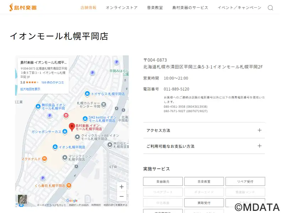
Task: Expand ご利用可能なお支払い方法 section
Action: click(x=204, y=146)
